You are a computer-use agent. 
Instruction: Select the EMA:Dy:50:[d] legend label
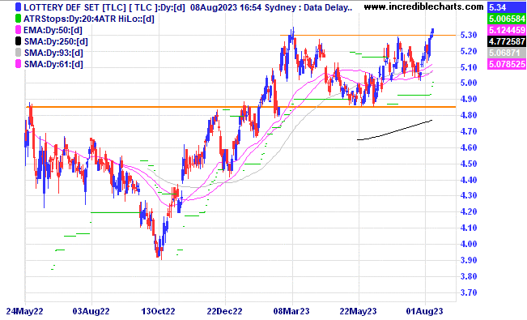point(53,30)
